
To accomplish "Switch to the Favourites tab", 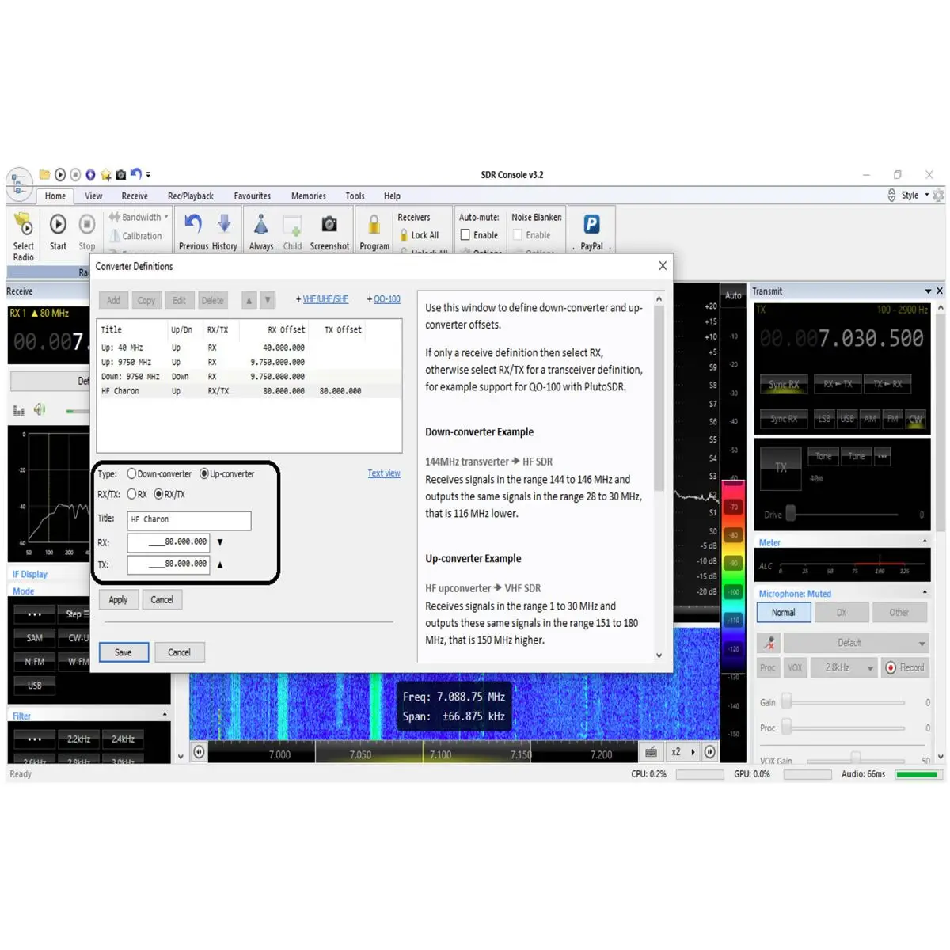I will pos(252,196).
